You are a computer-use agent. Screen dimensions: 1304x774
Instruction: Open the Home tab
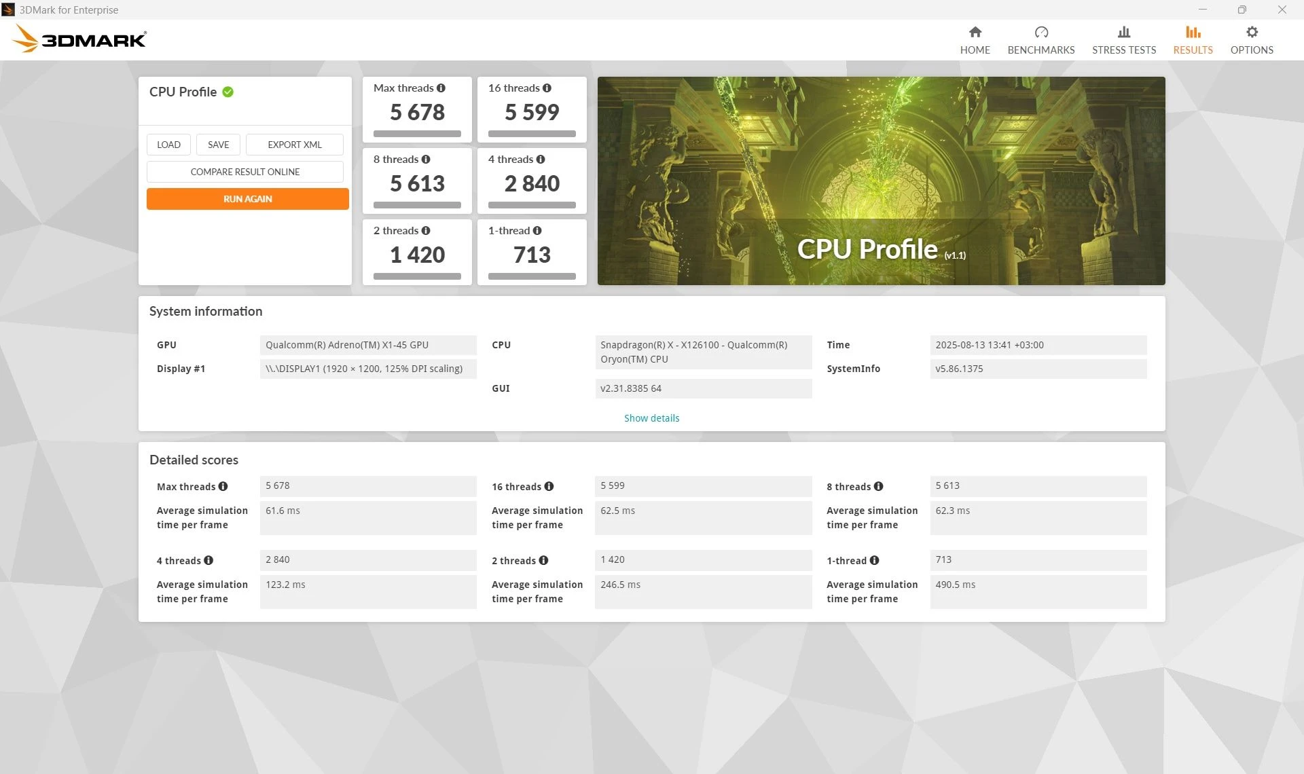pos(975,40)
